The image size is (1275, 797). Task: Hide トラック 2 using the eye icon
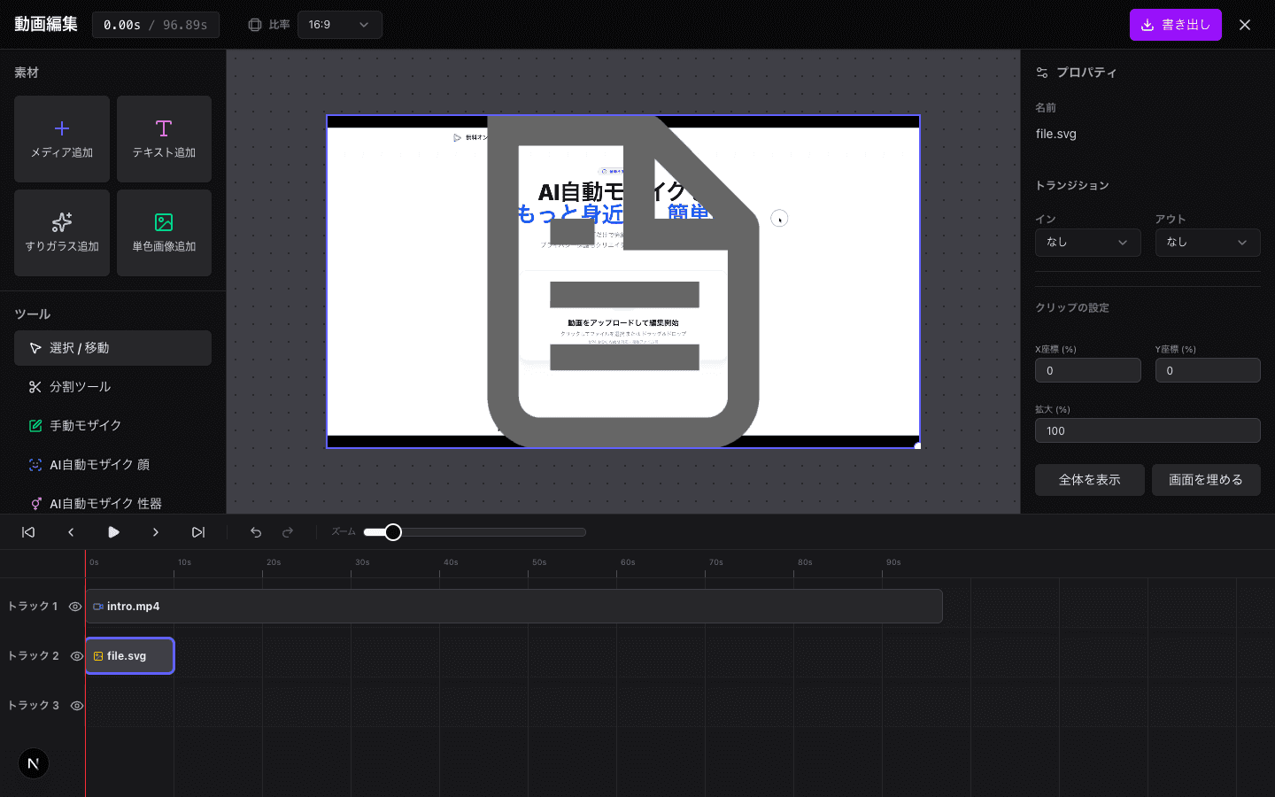point(76,656)
